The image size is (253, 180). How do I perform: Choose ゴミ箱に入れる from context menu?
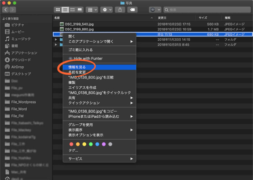point(80,50)
